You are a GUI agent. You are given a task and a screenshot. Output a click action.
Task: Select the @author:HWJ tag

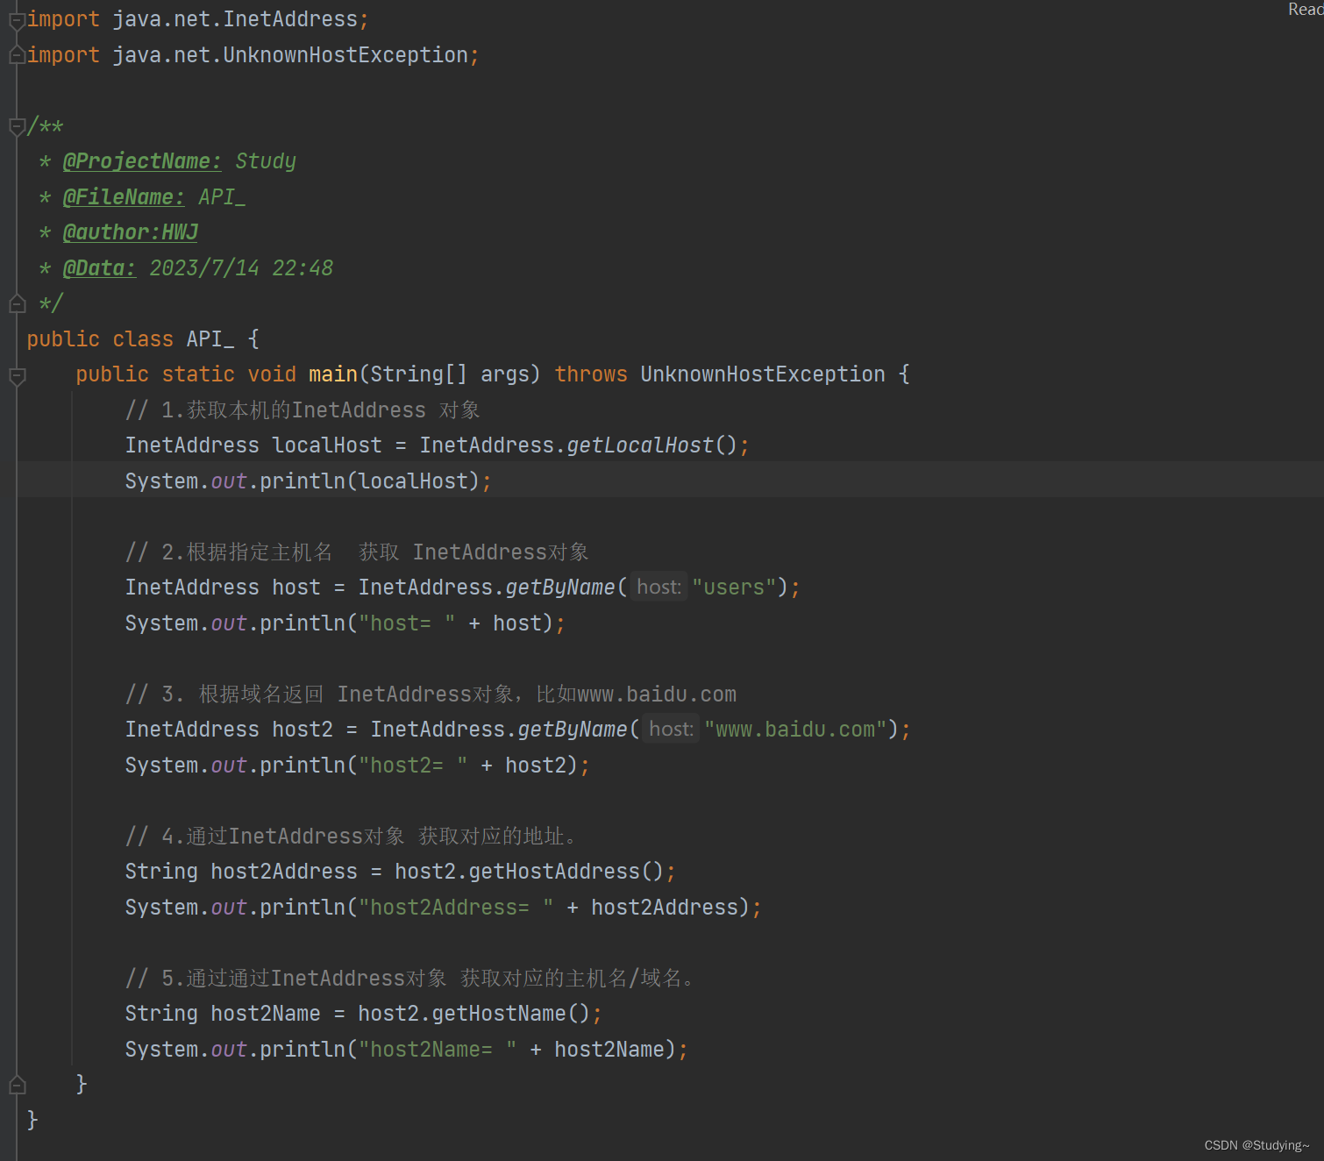click(x=130, y=231)
